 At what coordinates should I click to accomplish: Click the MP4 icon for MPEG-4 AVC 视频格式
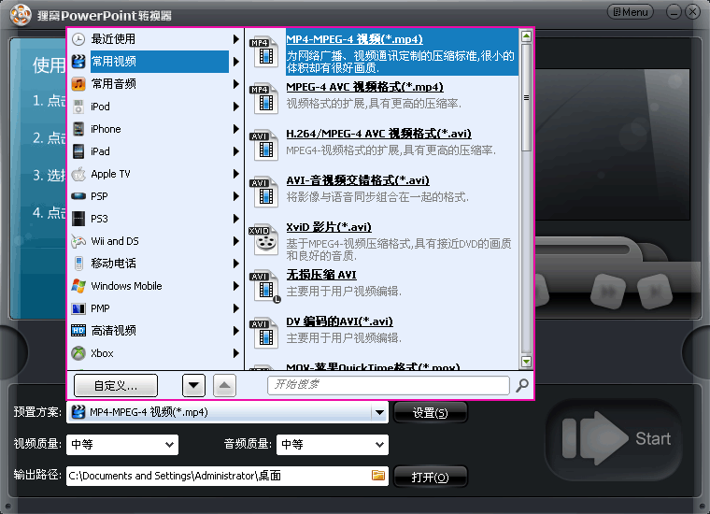(263, 98)
